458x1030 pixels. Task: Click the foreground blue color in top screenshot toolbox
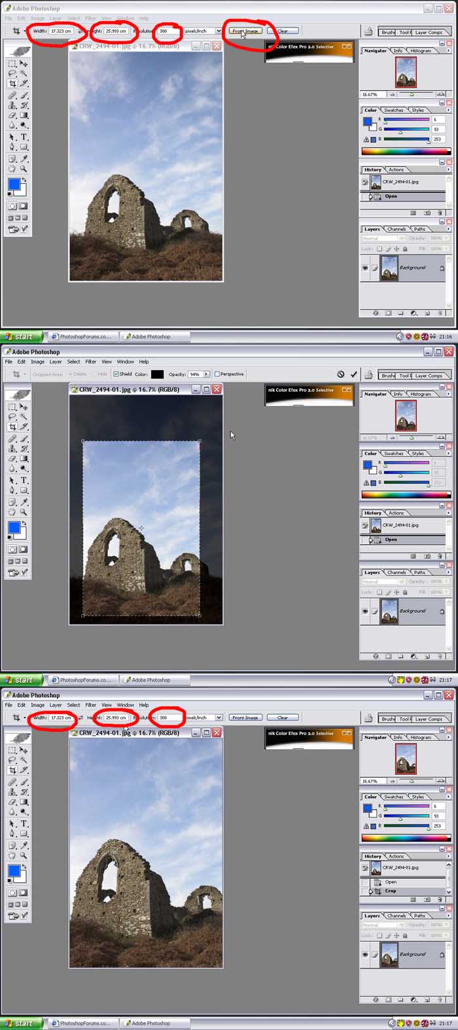point(14,184)
